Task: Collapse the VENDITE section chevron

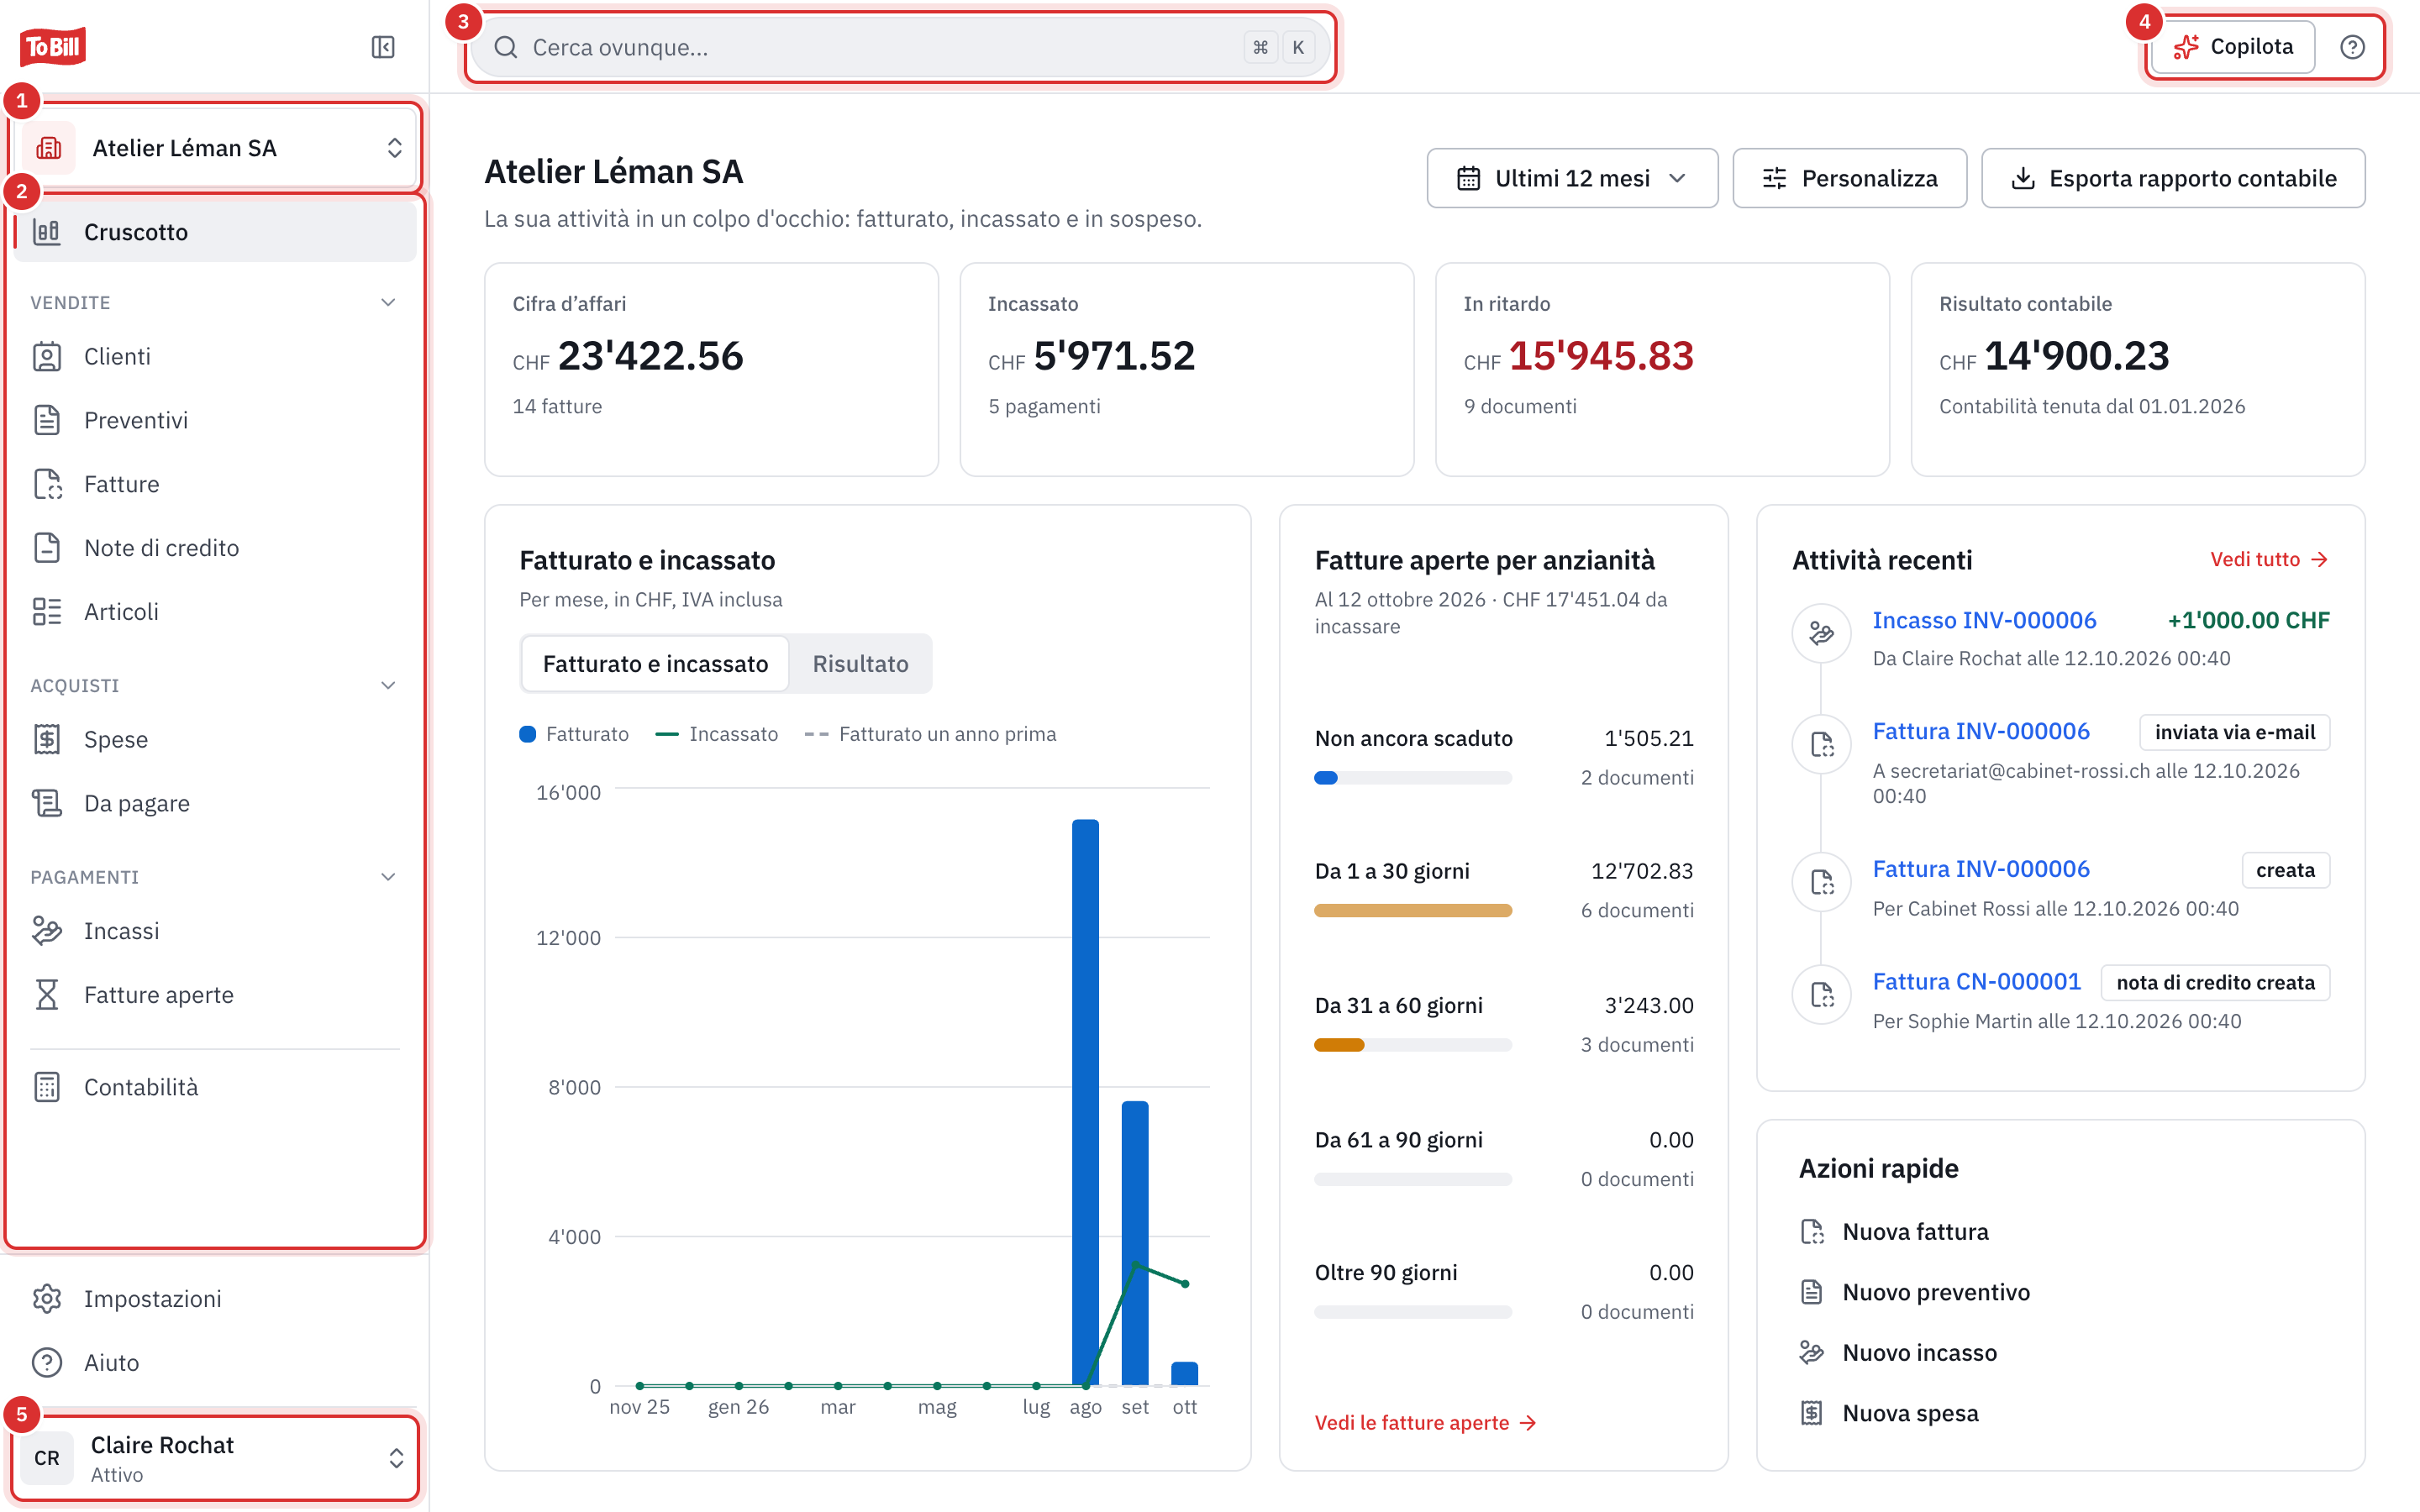Action: [388, 302]
